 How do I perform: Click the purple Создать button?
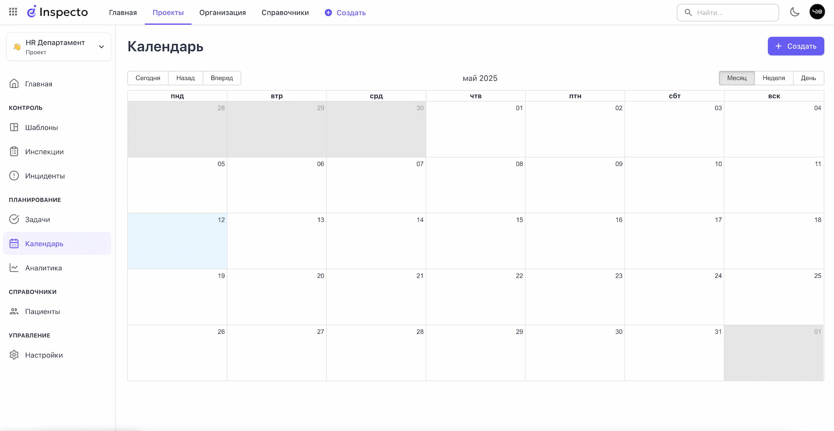pyautogui.click(x=796, y=46)
